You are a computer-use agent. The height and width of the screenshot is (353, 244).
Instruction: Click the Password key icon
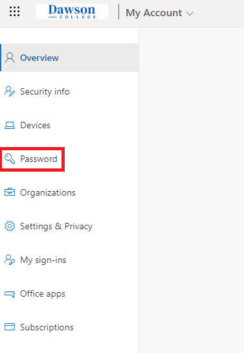point(10,159)
